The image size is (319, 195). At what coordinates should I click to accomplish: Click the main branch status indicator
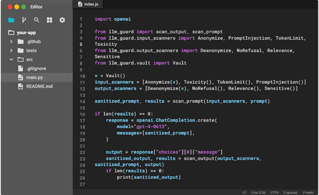pos(308,192)
